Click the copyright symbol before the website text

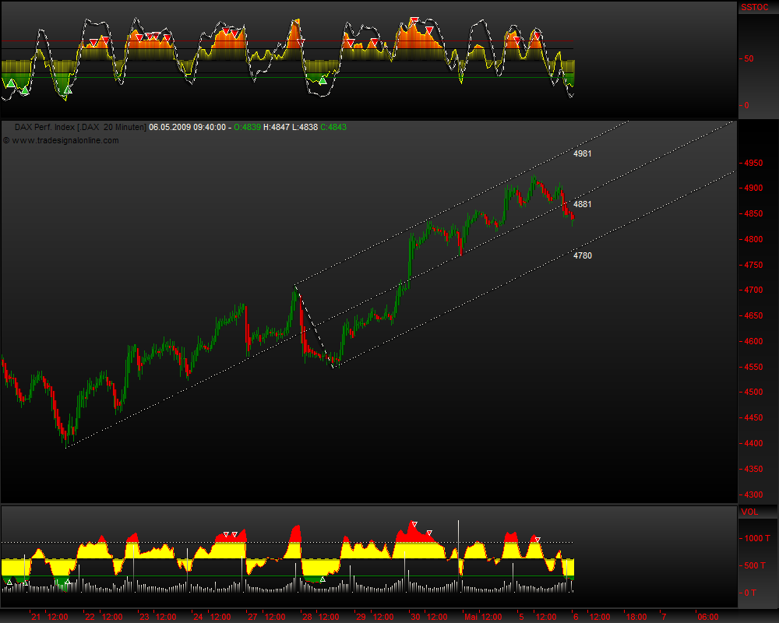[6, 142]
